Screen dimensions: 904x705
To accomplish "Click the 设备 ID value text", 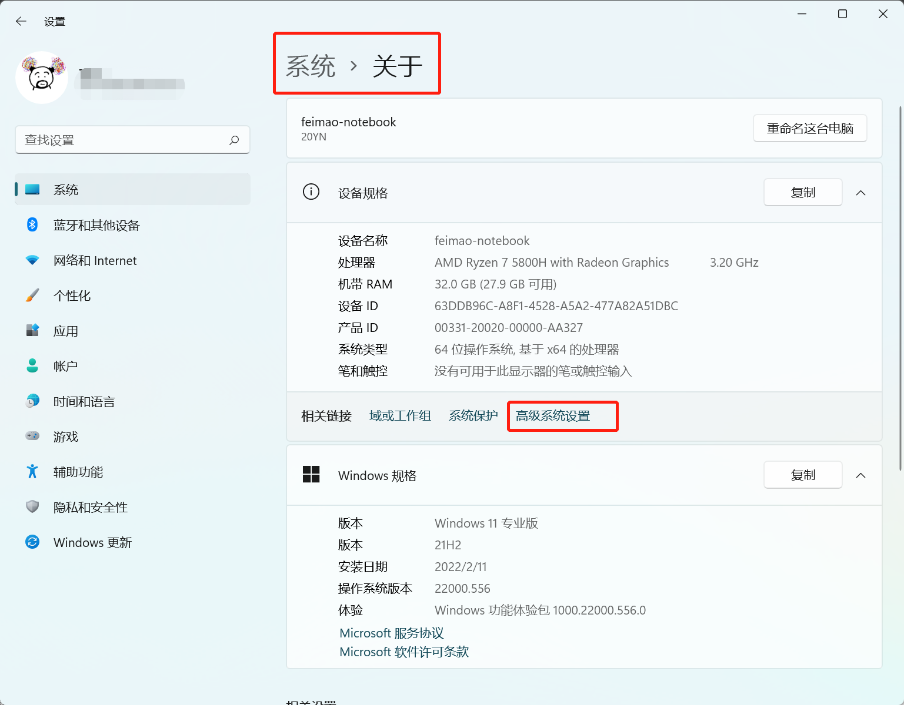I will [x=556, y=305].
